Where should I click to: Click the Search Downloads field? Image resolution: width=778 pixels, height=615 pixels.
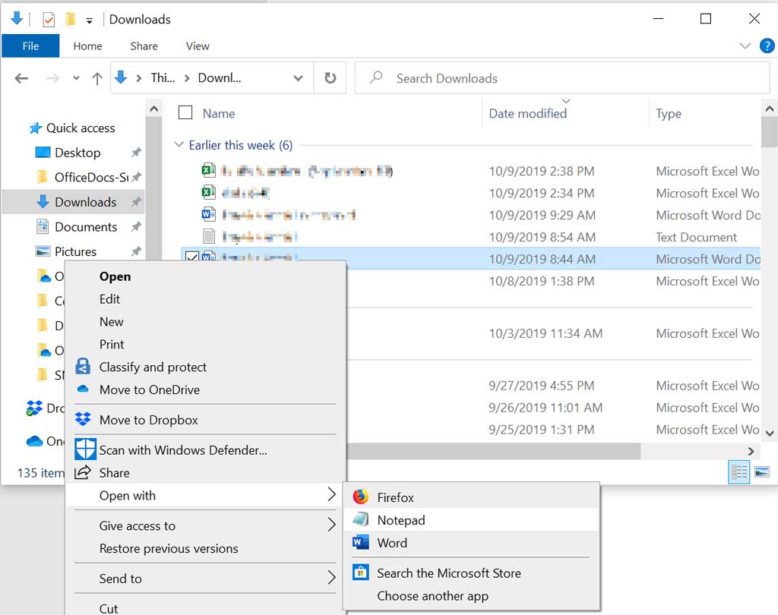pos(562,78)
